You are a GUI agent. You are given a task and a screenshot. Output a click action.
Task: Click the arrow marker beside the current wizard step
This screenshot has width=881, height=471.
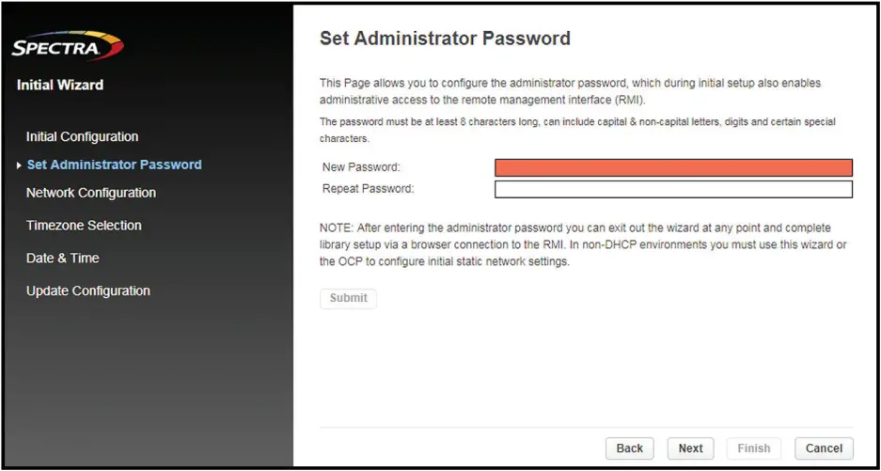click(x=20, y=165)
